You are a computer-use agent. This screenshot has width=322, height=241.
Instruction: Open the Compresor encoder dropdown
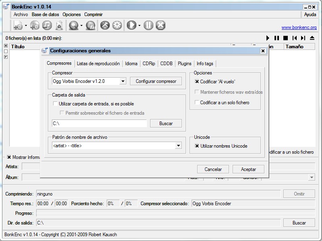coord(123,81)
